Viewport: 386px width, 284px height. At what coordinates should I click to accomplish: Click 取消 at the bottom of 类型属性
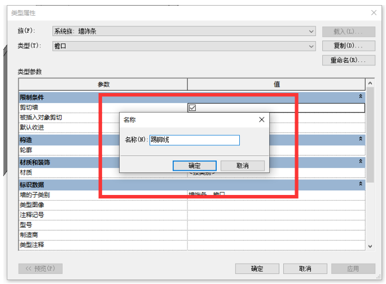[305, 269]
